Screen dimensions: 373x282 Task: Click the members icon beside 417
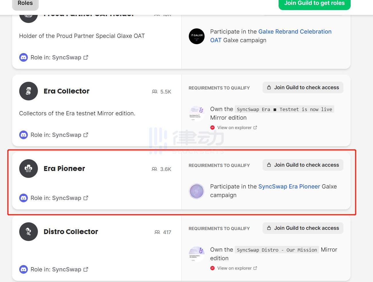tap(157, 232)
